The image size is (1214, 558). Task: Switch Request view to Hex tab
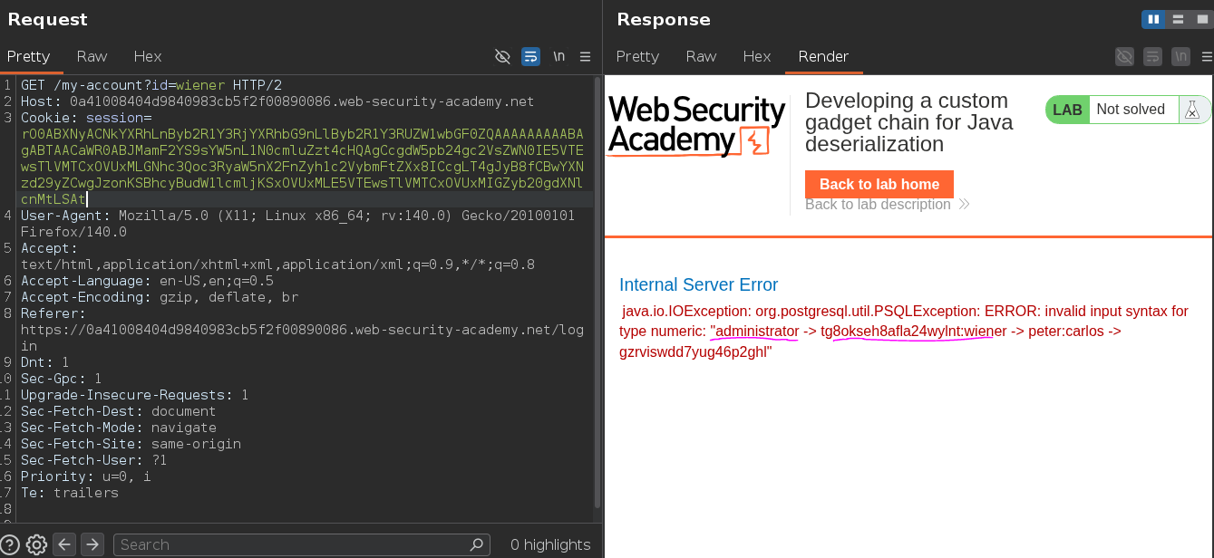coord(148,56)
